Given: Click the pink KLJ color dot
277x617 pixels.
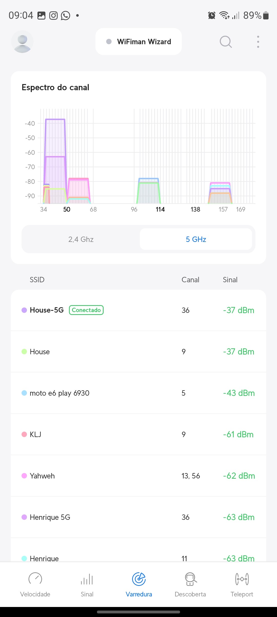Looking at the screenshot, I should (x=24, y=434).
